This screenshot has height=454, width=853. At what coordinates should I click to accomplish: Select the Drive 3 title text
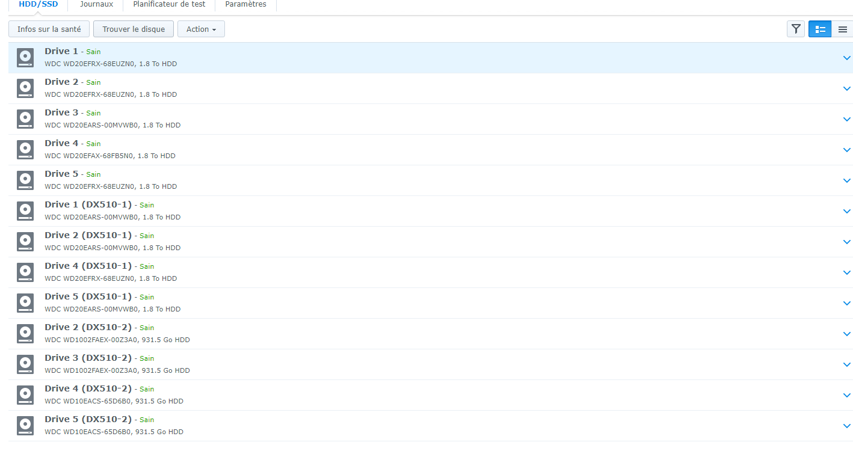61,112
